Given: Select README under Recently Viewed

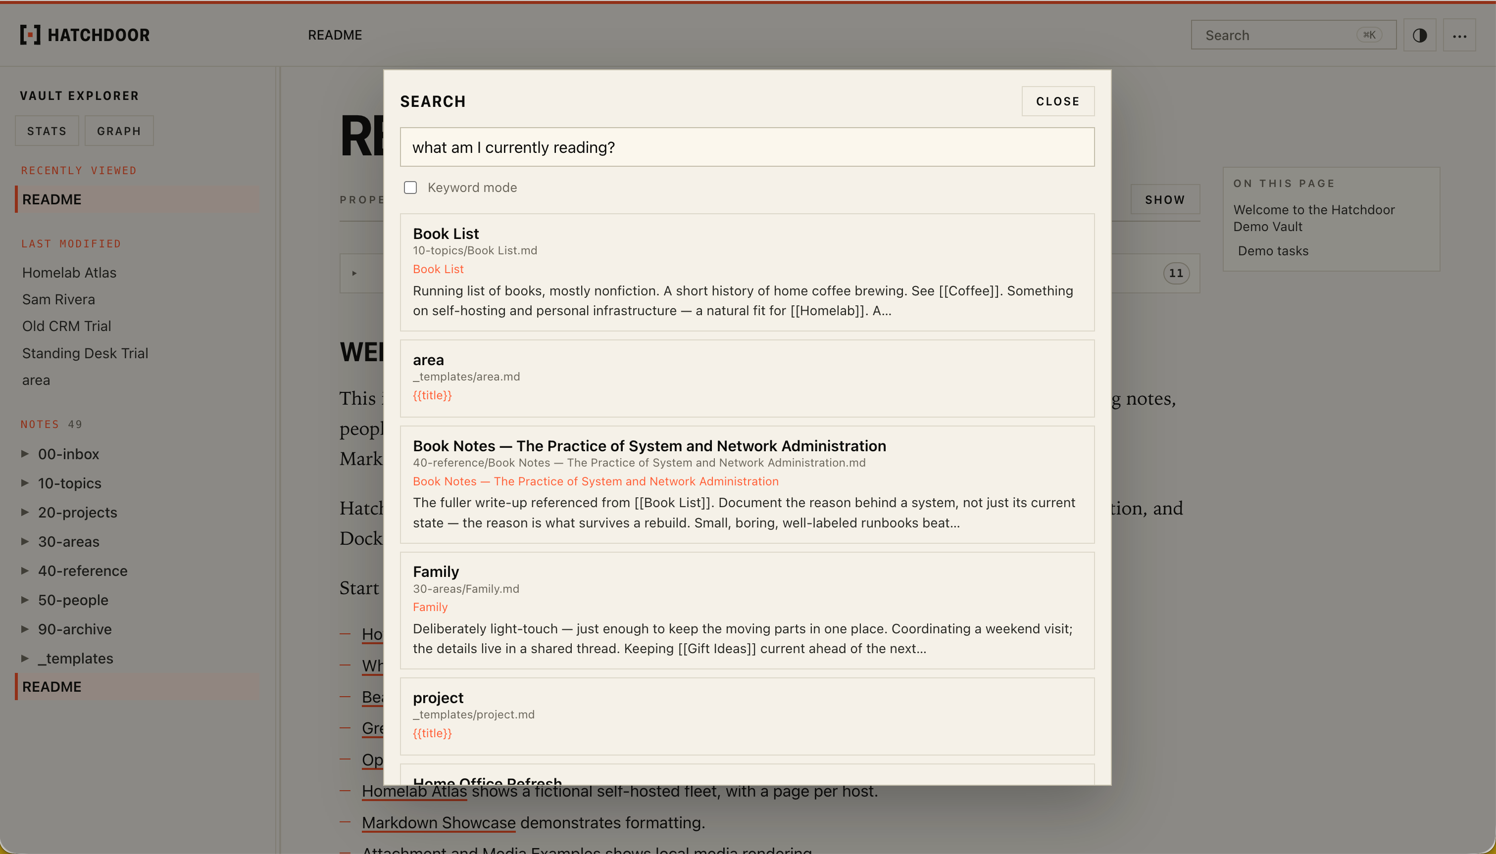Looking at the screenshot, I should coord(137,199).
